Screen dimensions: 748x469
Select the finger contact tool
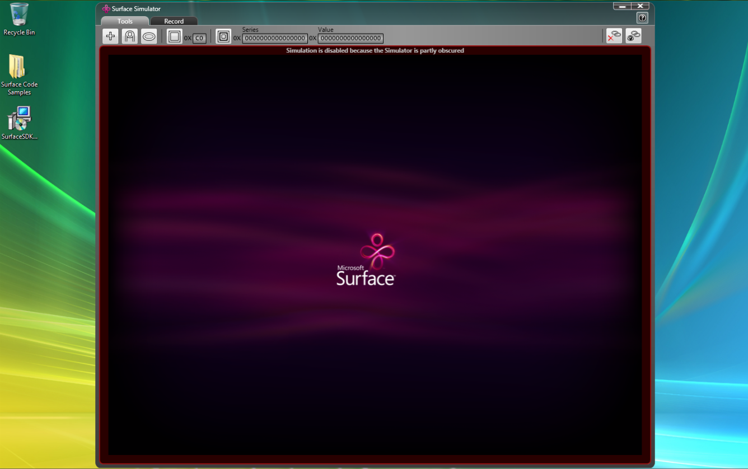[130, 36]
